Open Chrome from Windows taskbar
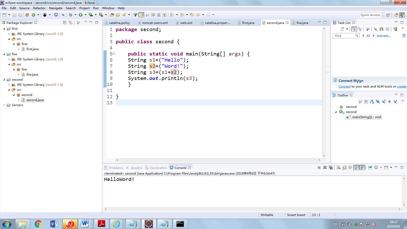 tap(38, 224)
